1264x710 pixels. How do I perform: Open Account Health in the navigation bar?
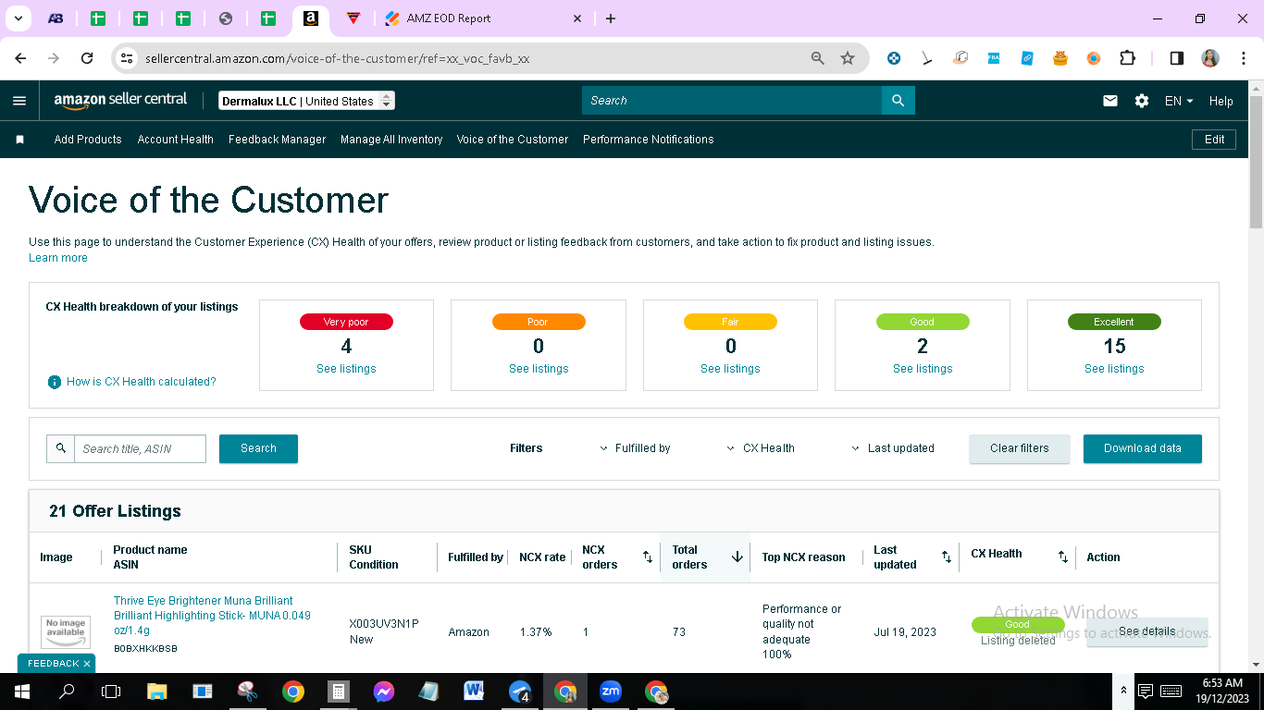[x=176, y=140]
